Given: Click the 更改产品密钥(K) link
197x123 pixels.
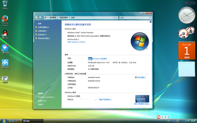Looking at the screenshot, I should tap(105, 99).
